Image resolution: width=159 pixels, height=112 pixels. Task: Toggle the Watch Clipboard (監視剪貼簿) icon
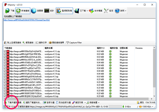59,11
